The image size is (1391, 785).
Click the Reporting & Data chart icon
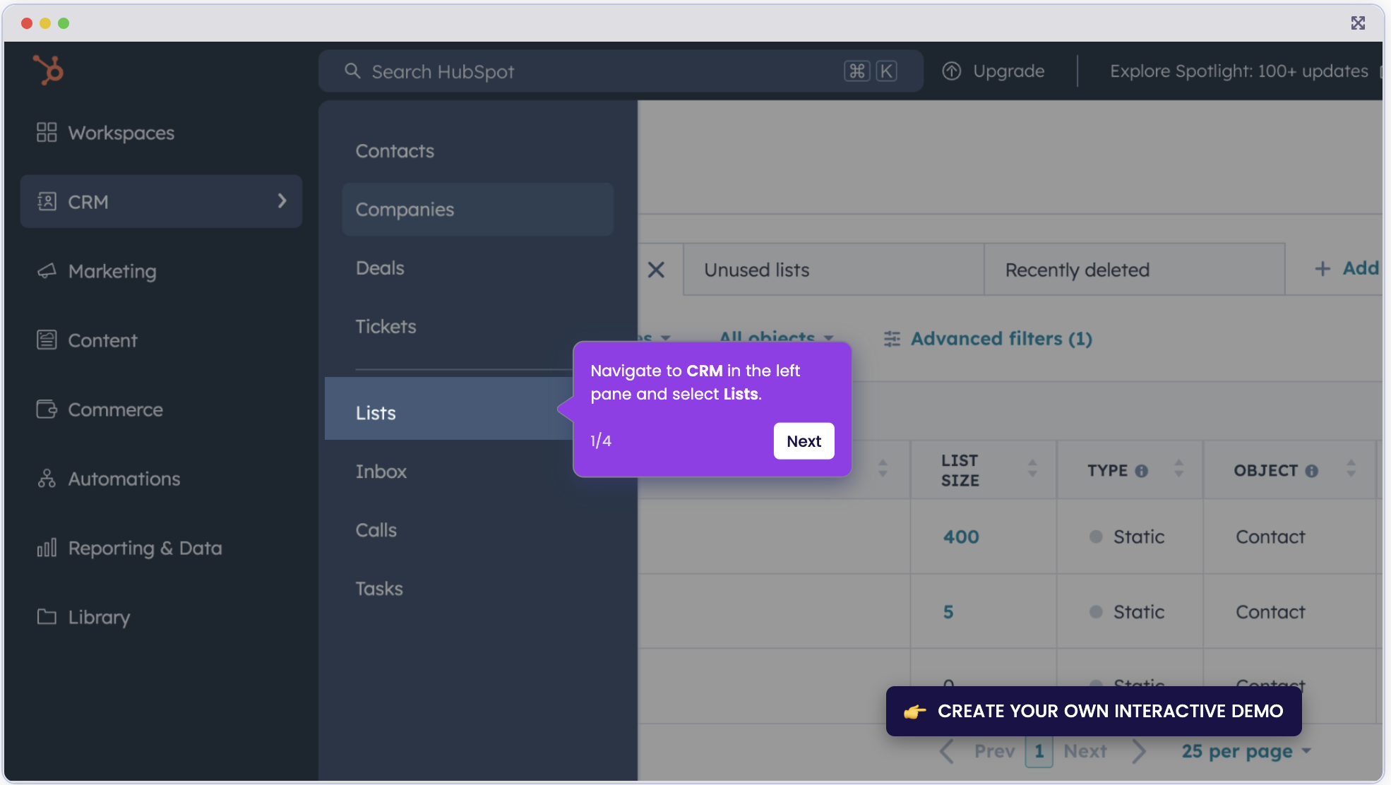(x=46, y=548)
